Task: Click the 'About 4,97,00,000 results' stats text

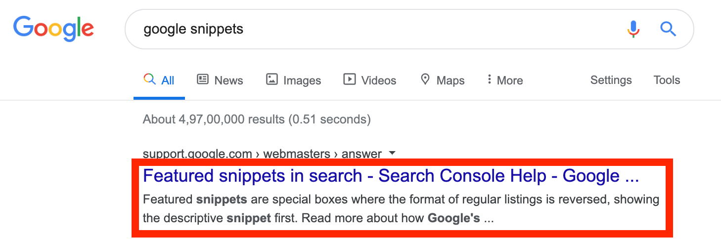Action: tap(257, 119)
